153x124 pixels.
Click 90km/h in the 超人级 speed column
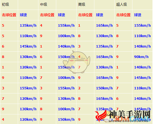141,57
